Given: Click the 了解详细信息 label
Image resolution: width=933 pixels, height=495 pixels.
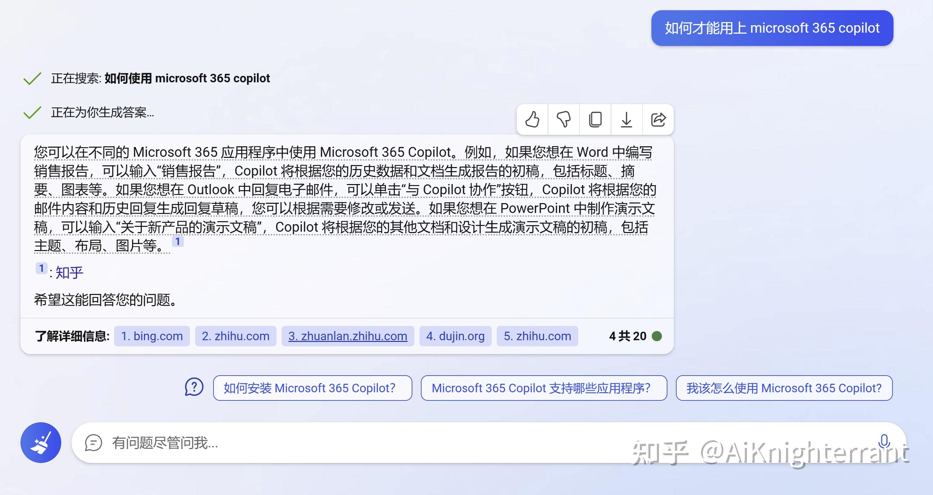Looking at the screenshot, I should click(72, 336).
